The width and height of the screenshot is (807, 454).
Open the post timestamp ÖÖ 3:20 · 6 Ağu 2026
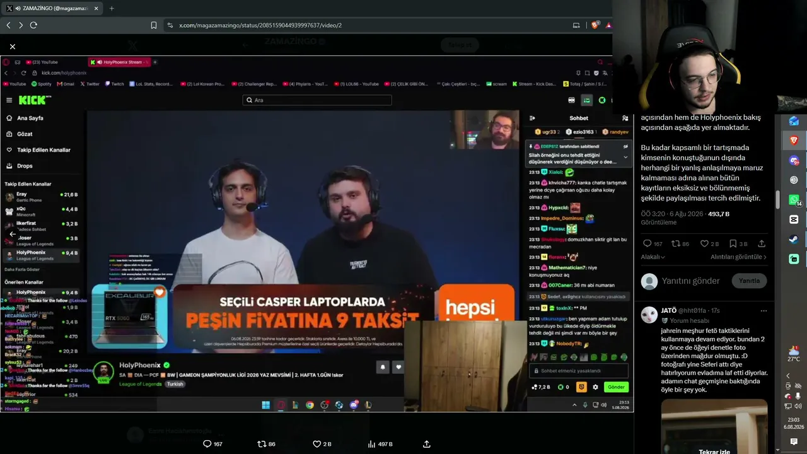[x=672, y=214]
